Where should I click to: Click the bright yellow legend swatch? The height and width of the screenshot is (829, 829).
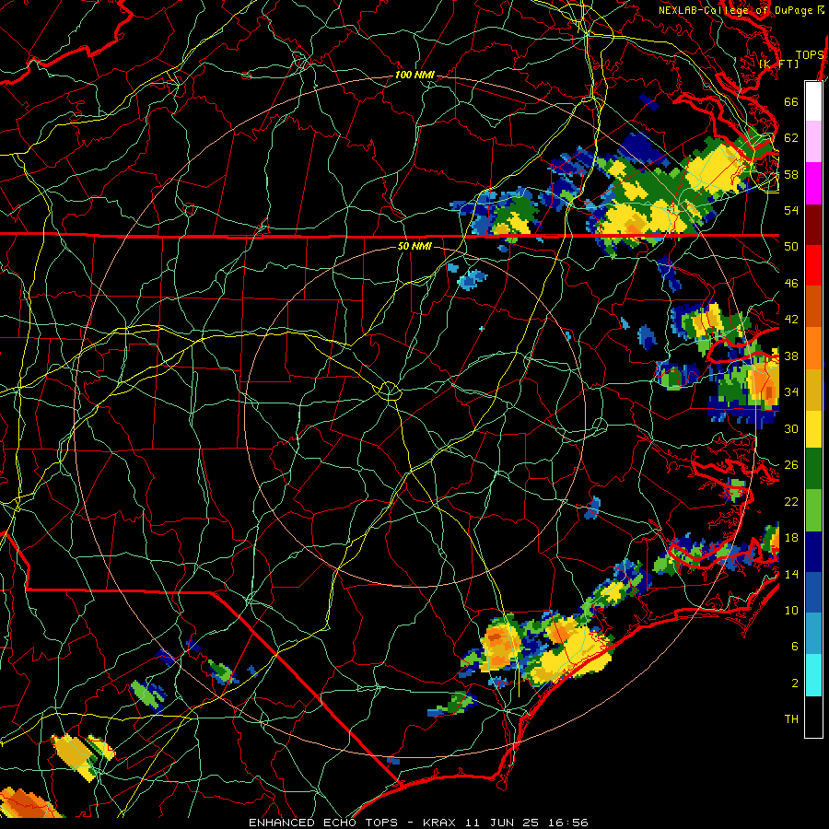pyautogui.click(x=813, y=428)
